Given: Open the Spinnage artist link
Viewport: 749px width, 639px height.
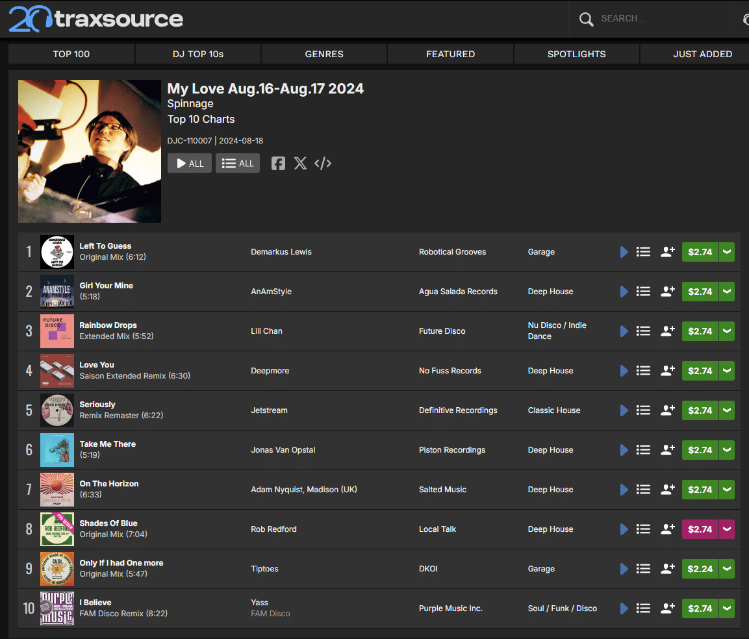Looking at the screenshot, I should point(190,104).
